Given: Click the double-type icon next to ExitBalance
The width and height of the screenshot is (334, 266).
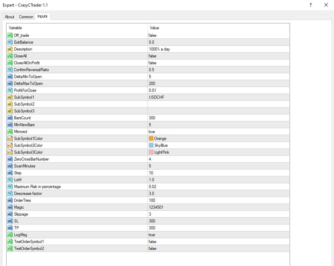Looking at the screenshot, I should click(10, 42).
